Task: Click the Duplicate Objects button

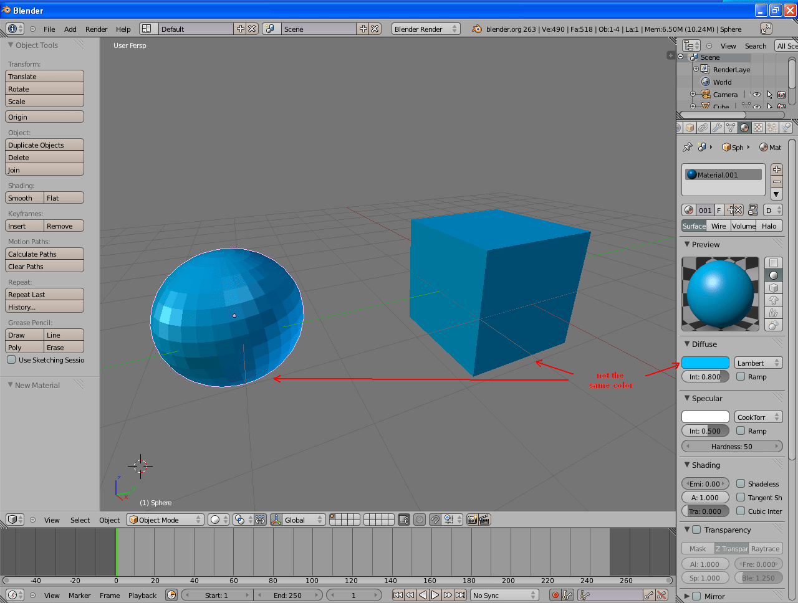Action: pos(44,145)
